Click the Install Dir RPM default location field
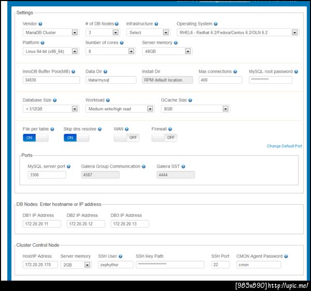 pos(167,80)
